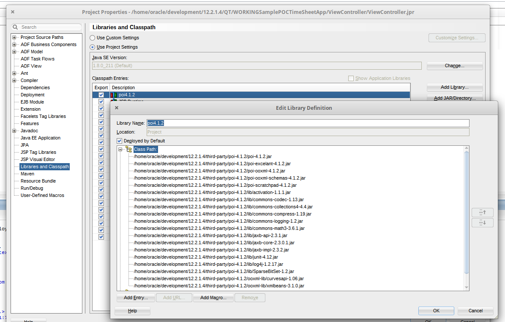The image size is (505, 322).
Task: Toggle the Deployed by Default checkbox
Action: pos(120,141)
